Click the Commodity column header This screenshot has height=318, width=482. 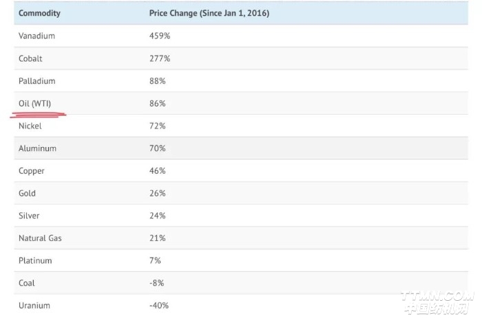[39, 13]
